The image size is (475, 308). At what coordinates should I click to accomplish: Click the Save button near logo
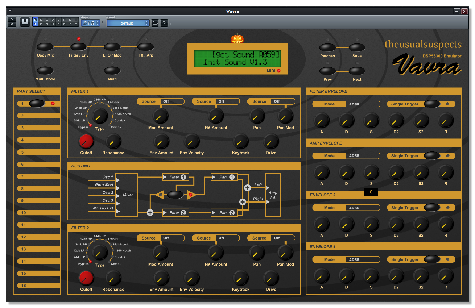[x=357, y=47]
